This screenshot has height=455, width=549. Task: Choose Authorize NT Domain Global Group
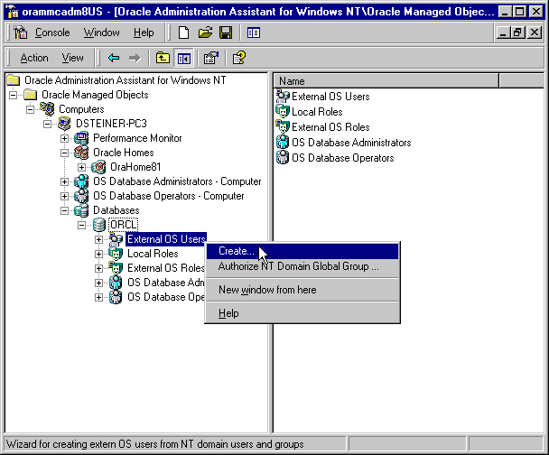(298, 266)
